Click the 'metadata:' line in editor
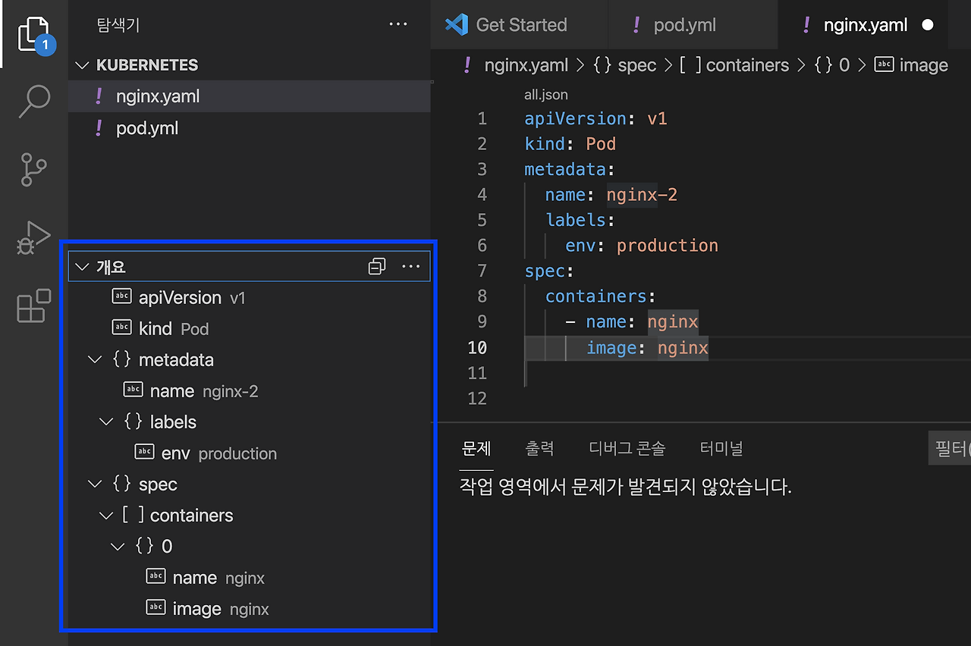 click(570, 169)
